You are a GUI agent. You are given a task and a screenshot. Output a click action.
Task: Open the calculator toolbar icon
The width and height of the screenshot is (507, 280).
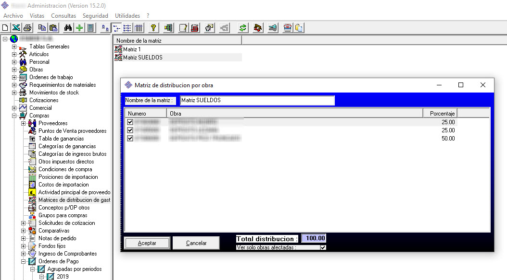pyautogui.click(x=90, y=28)
